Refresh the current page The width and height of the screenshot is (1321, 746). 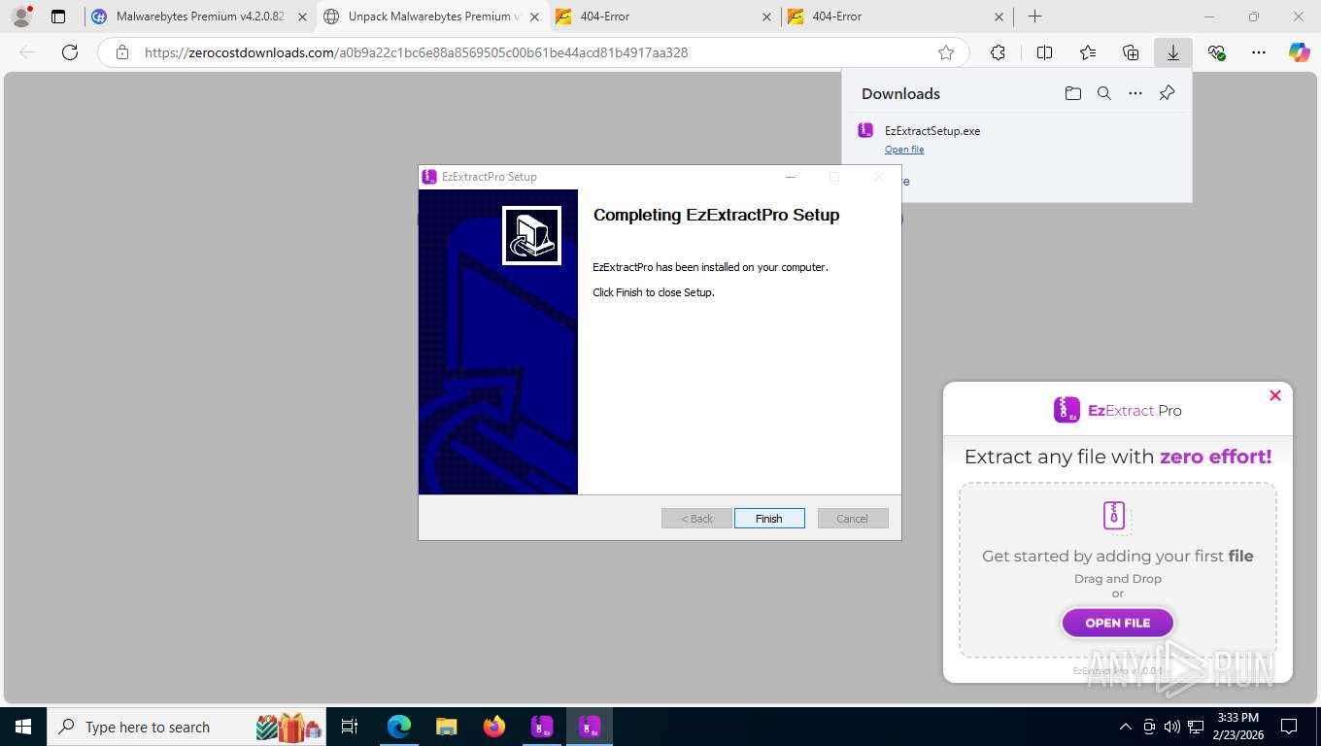pyautogui.click(x=70, y=52)
